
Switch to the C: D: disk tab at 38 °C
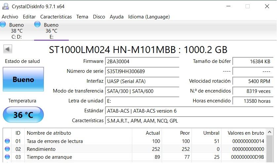click(x=17, y=31)
